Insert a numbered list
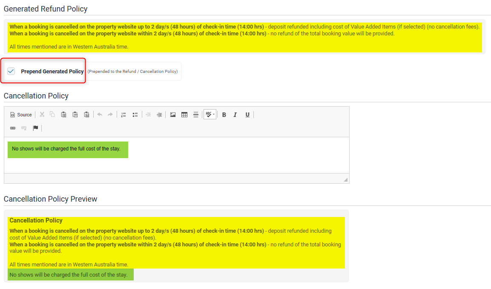491x289 pixels. coord(123,115)
